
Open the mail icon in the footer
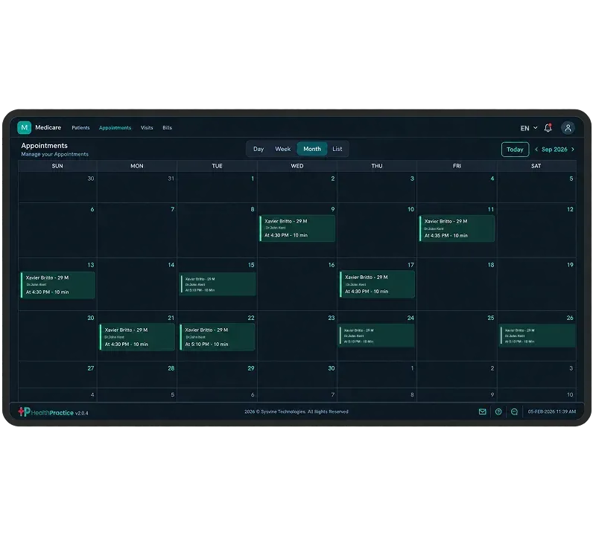[482, 411]
